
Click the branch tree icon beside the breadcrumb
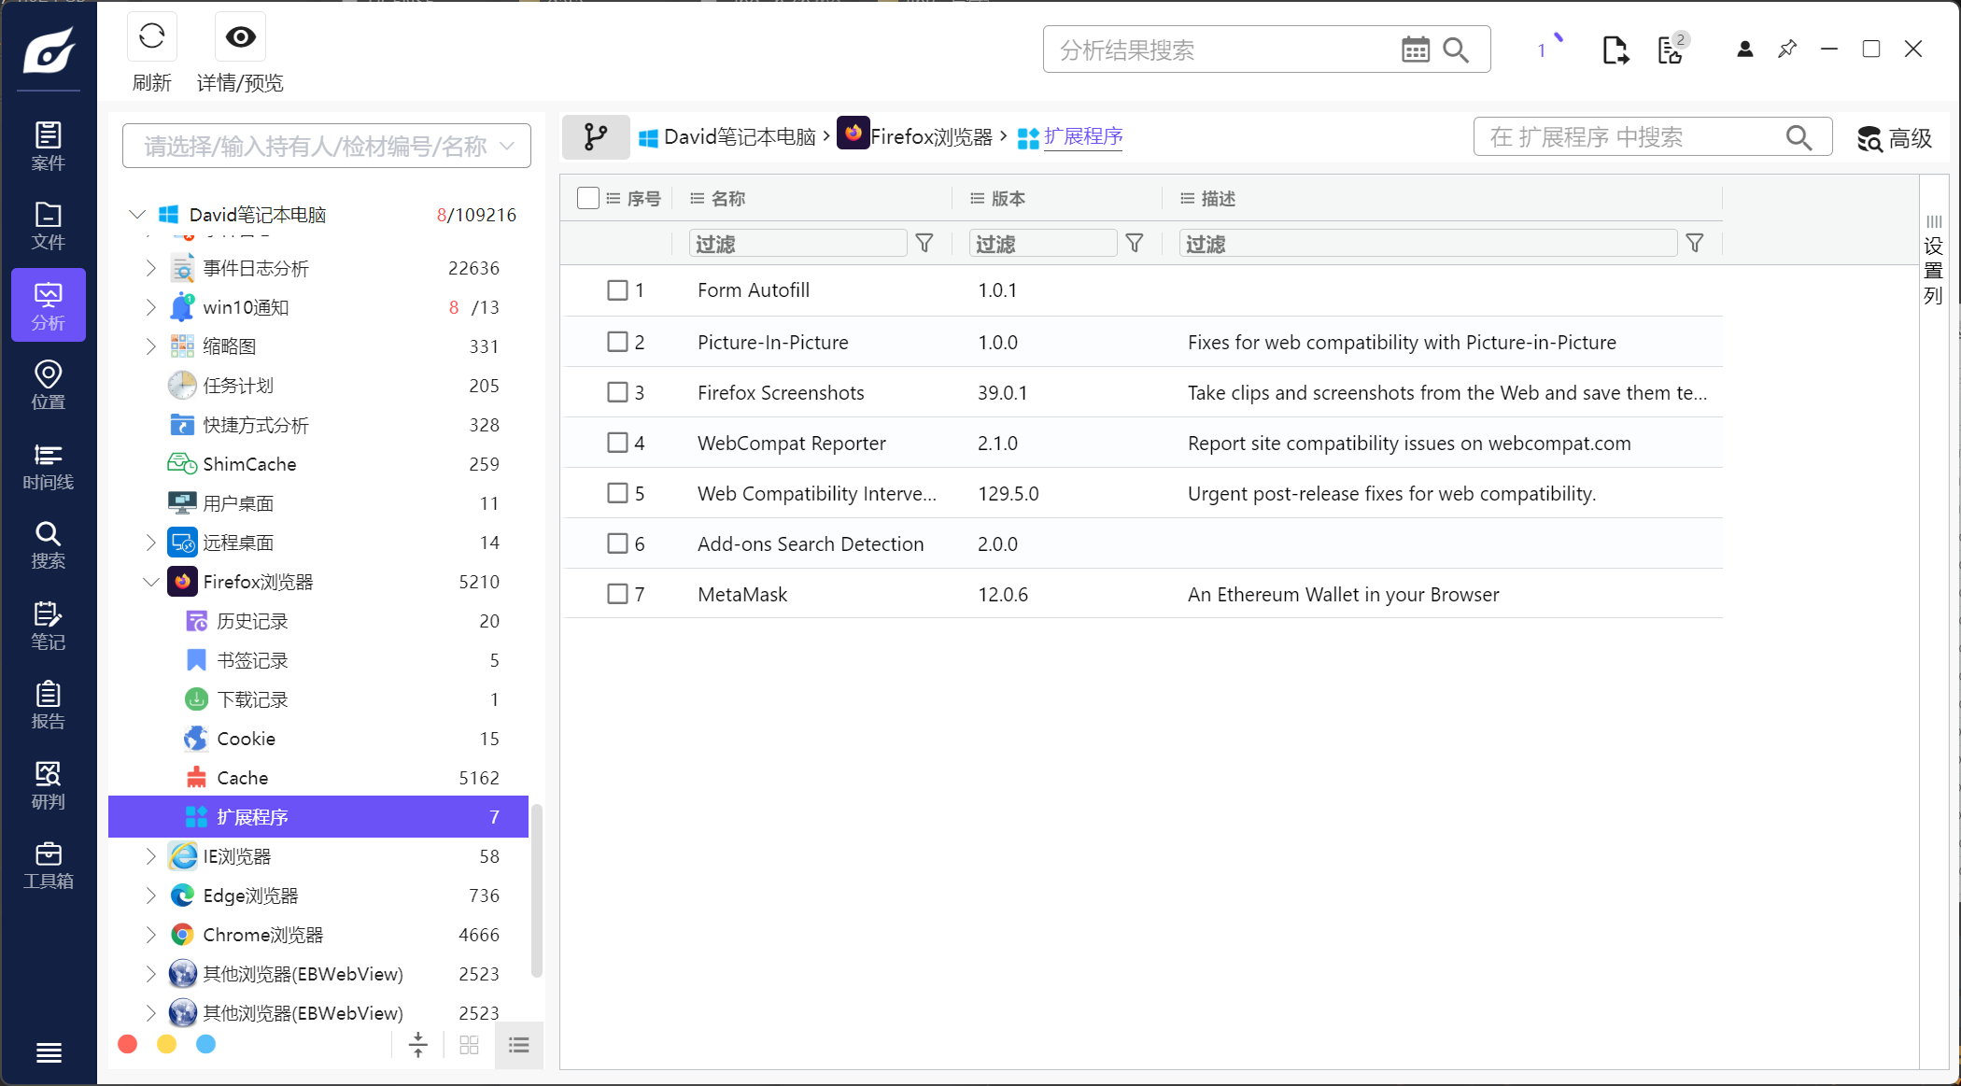tap(596, 137)
